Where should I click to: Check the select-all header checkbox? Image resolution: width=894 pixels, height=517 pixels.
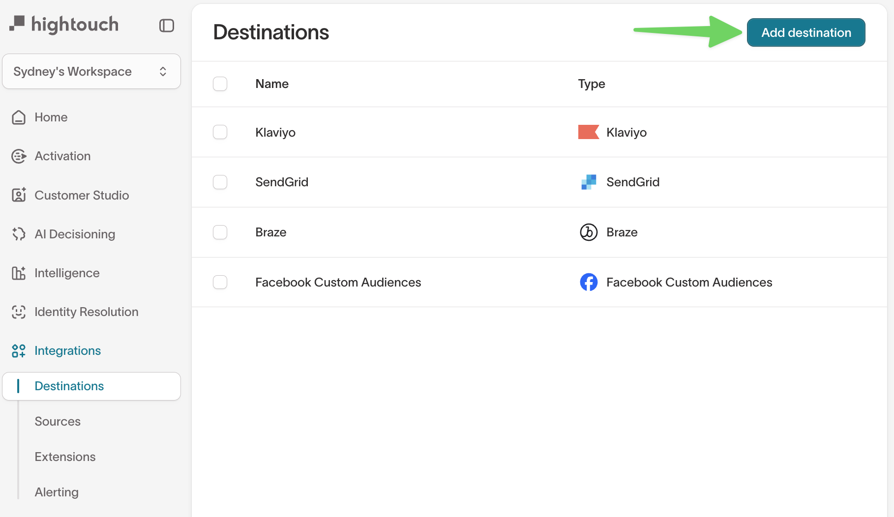[220, 84]
